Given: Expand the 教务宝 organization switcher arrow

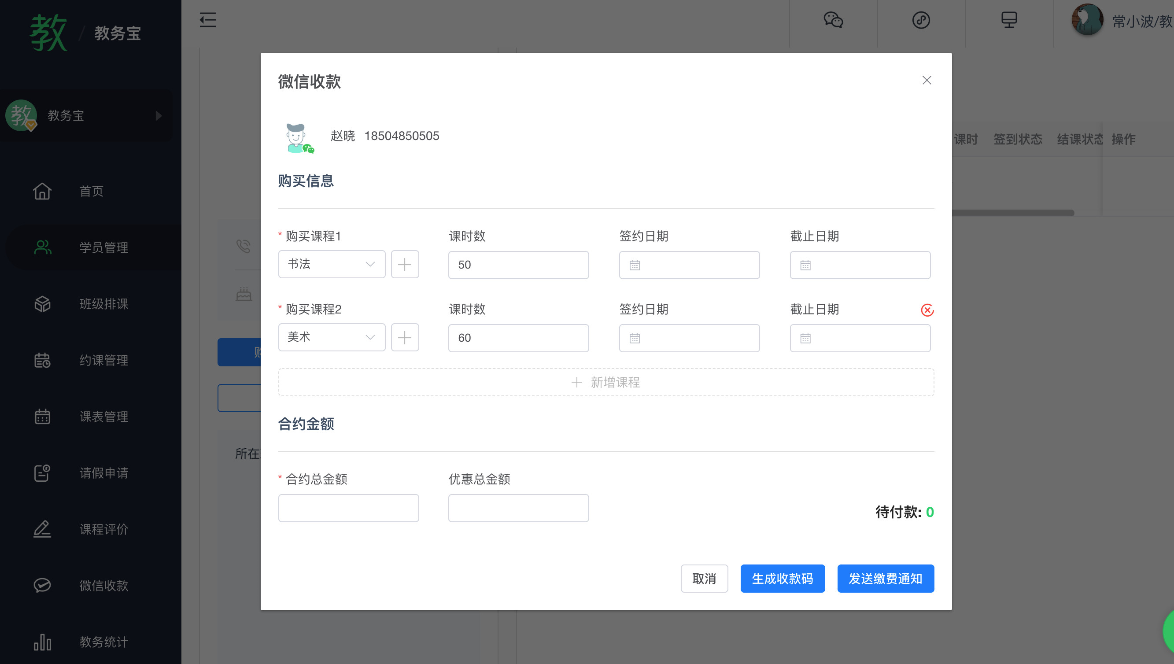Looking at the screenshot, I should coord(158,115).
